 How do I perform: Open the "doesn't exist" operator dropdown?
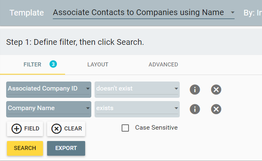(x=137, y=90)
